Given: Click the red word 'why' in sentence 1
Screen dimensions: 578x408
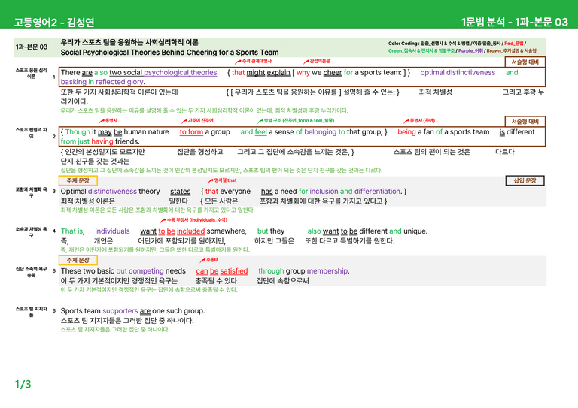Looking at the screenshot, I should pos(303,73).
